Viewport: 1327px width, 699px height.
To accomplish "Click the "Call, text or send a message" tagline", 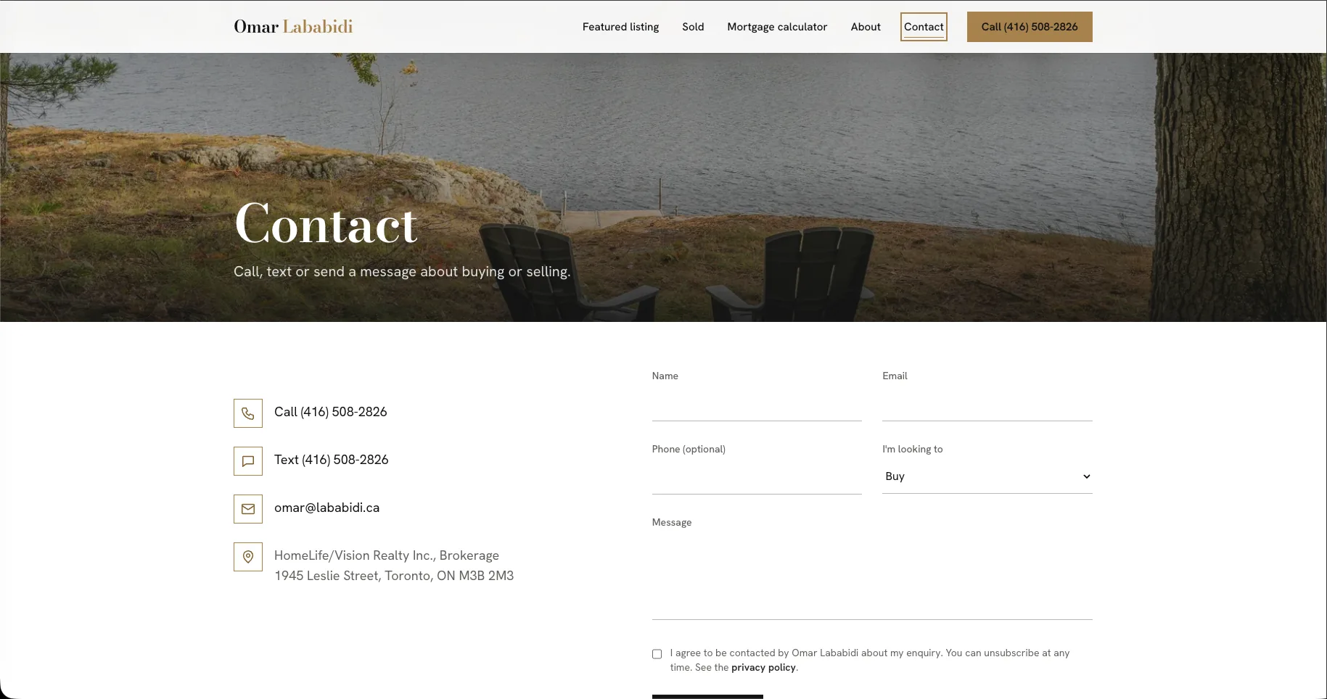I will 402,272.
